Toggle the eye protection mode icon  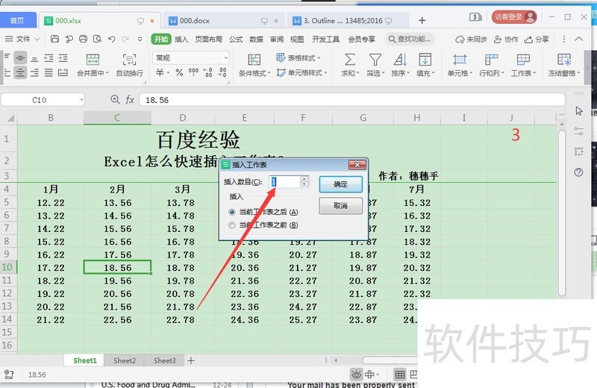pyautogui.click(x=356, y=375)
